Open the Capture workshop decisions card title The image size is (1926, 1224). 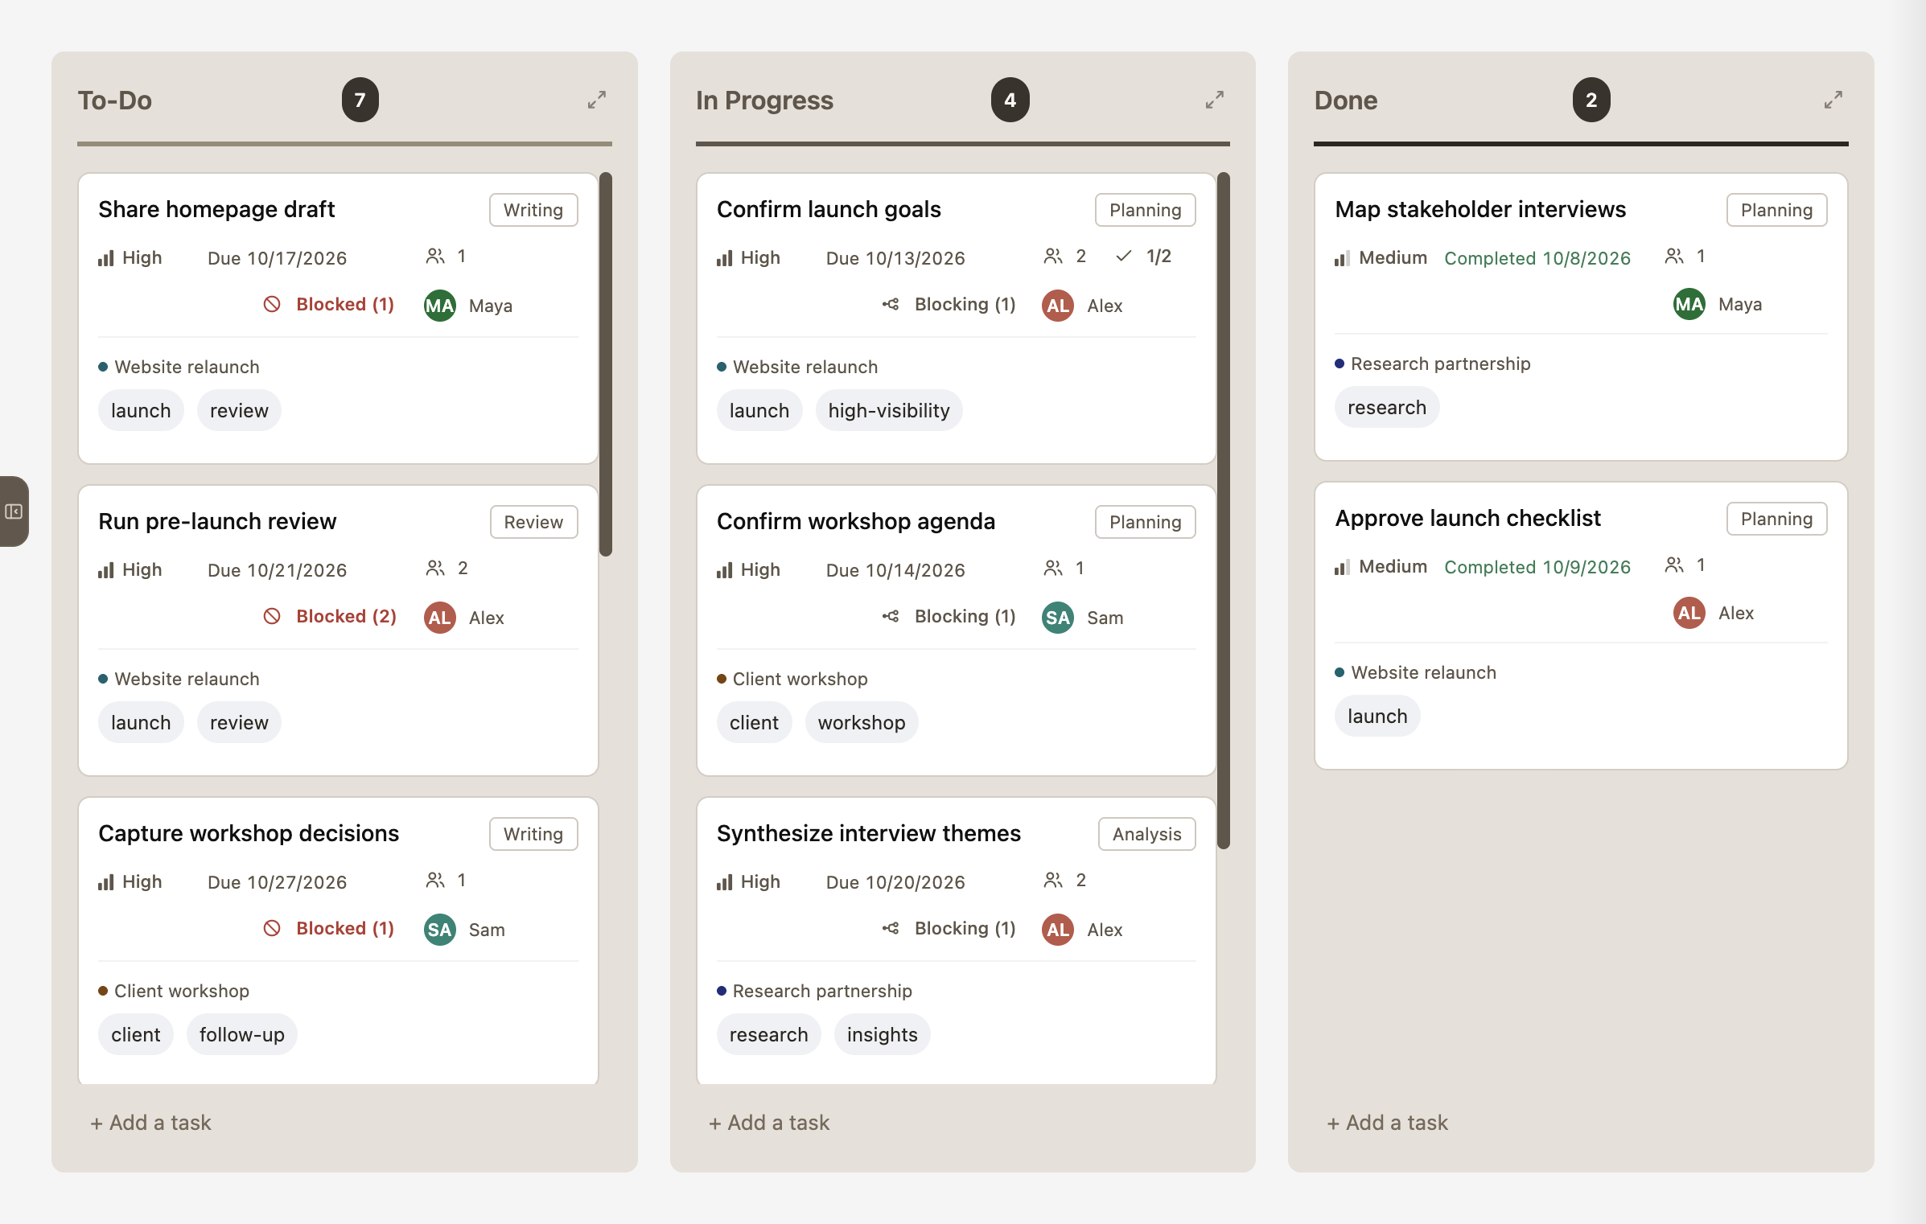(249, 833)
